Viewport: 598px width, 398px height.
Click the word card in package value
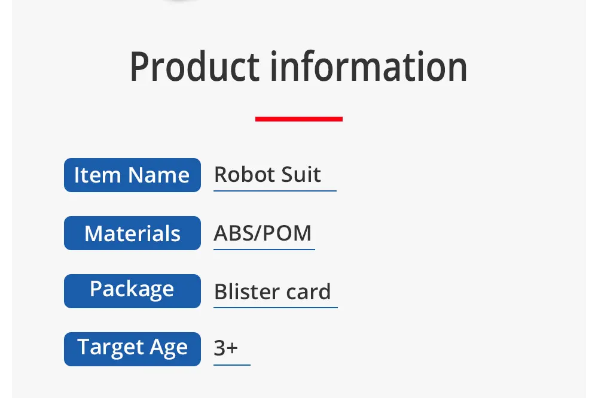308,292
